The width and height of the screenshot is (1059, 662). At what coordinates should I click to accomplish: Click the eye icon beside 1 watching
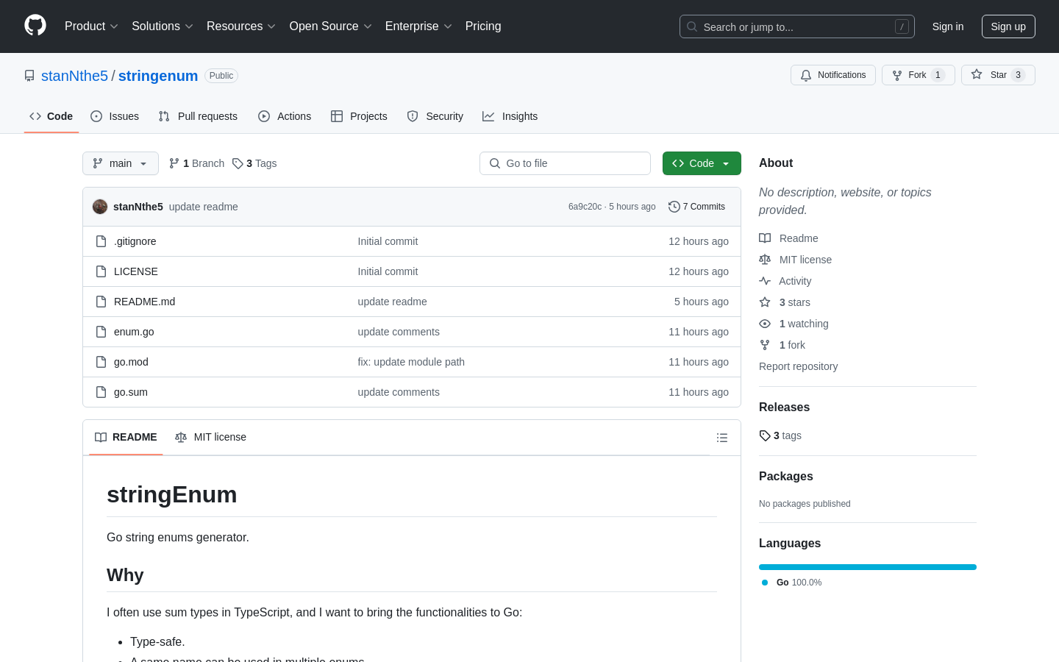coord(765,324)
